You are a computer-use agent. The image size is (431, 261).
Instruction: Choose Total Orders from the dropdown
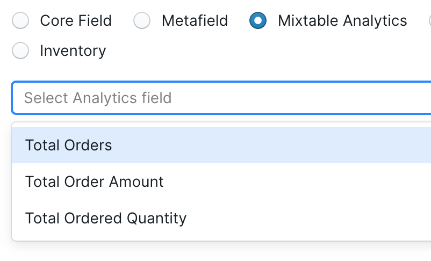pos(69,145)
